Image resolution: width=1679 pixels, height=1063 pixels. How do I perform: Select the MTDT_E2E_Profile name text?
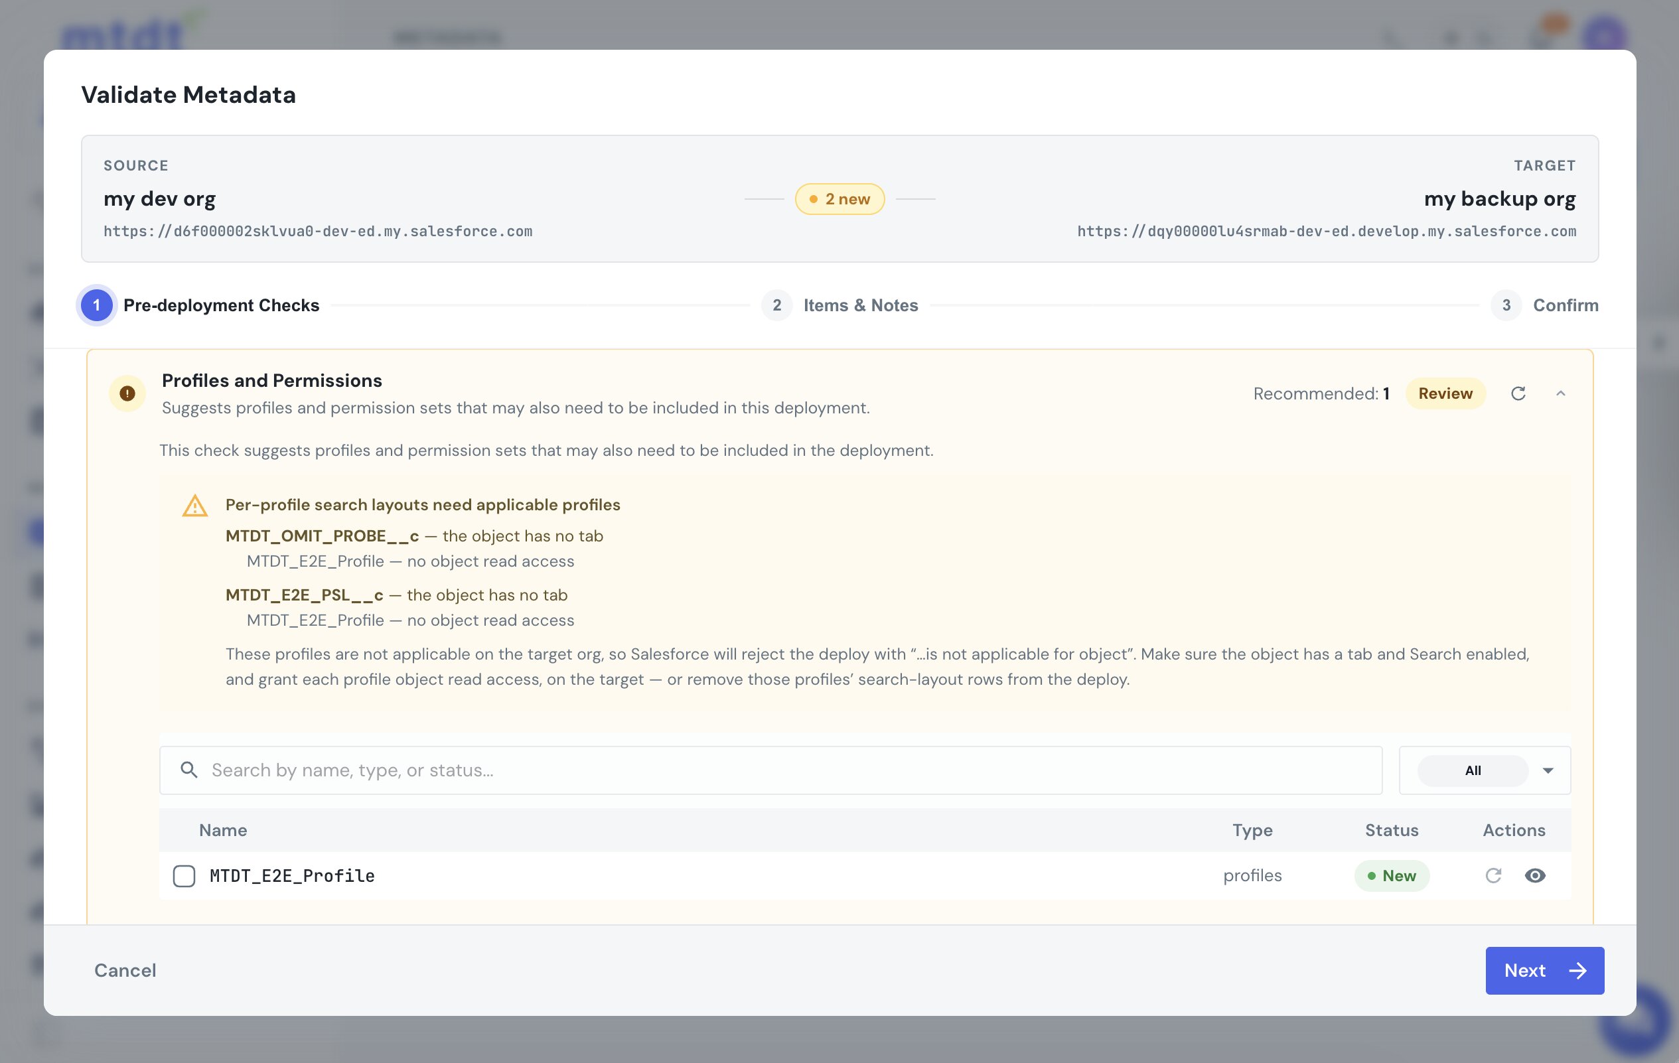292,876
